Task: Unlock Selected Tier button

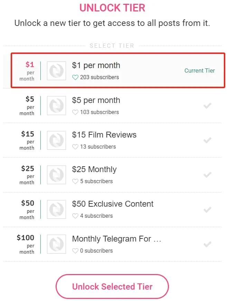Action: [112, 286]
